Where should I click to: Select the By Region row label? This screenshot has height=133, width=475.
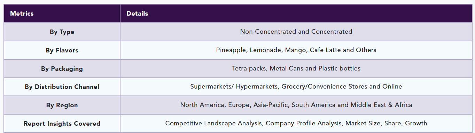(x=62, y=105)
